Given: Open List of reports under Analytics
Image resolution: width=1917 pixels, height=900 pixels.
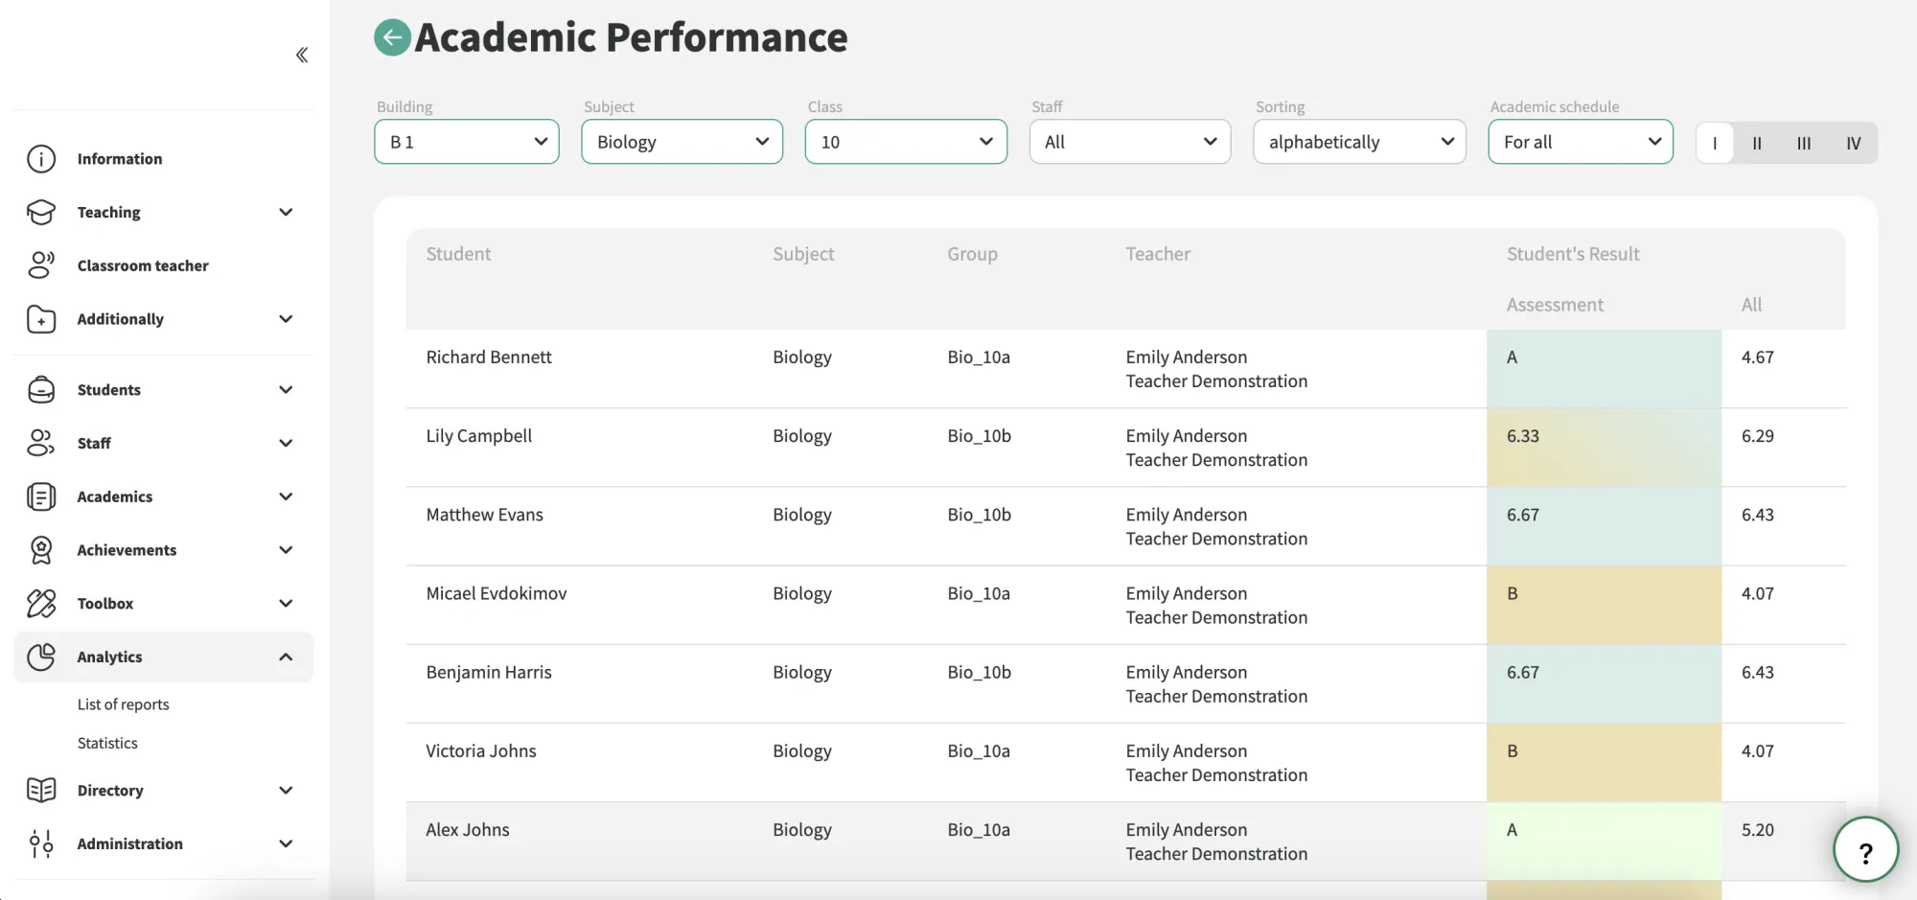Looking at the screenshot, I should tap(123, 704).
